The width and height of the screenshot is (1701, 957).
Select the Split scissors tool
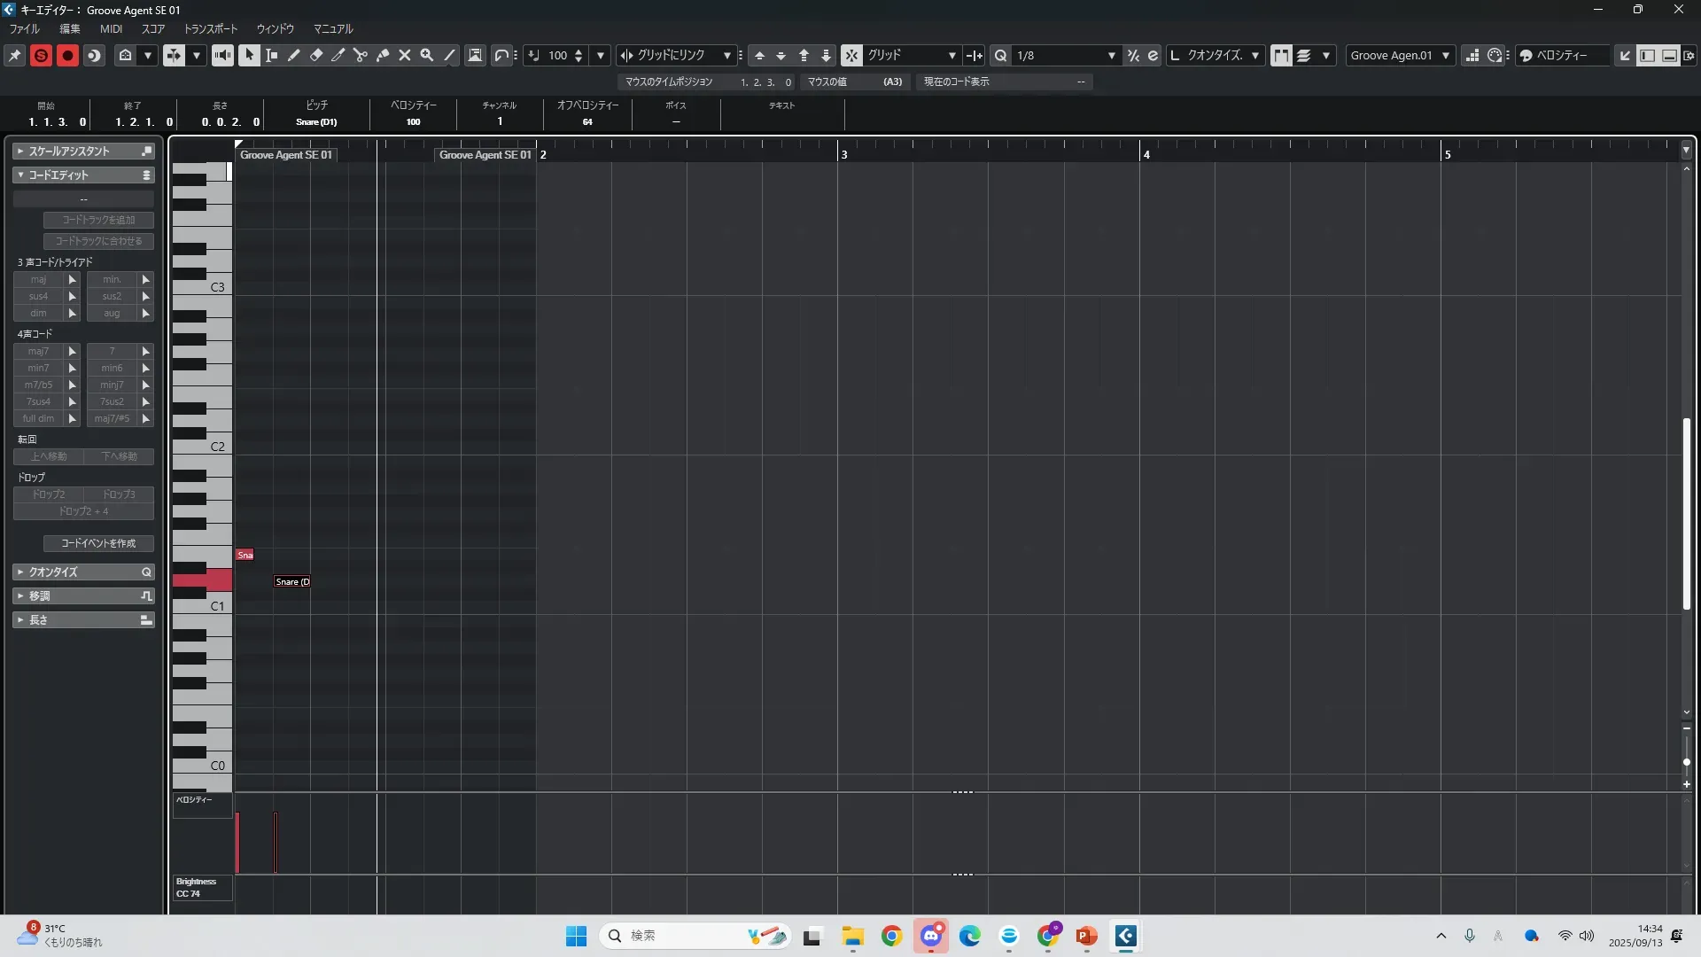coord(361,55)
